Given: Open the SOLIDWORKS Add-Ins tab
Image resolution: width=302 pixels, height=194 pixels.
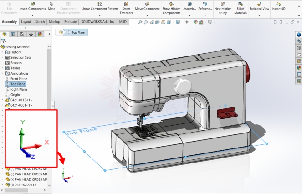Looking at the screenshot, I should point(97,22).
